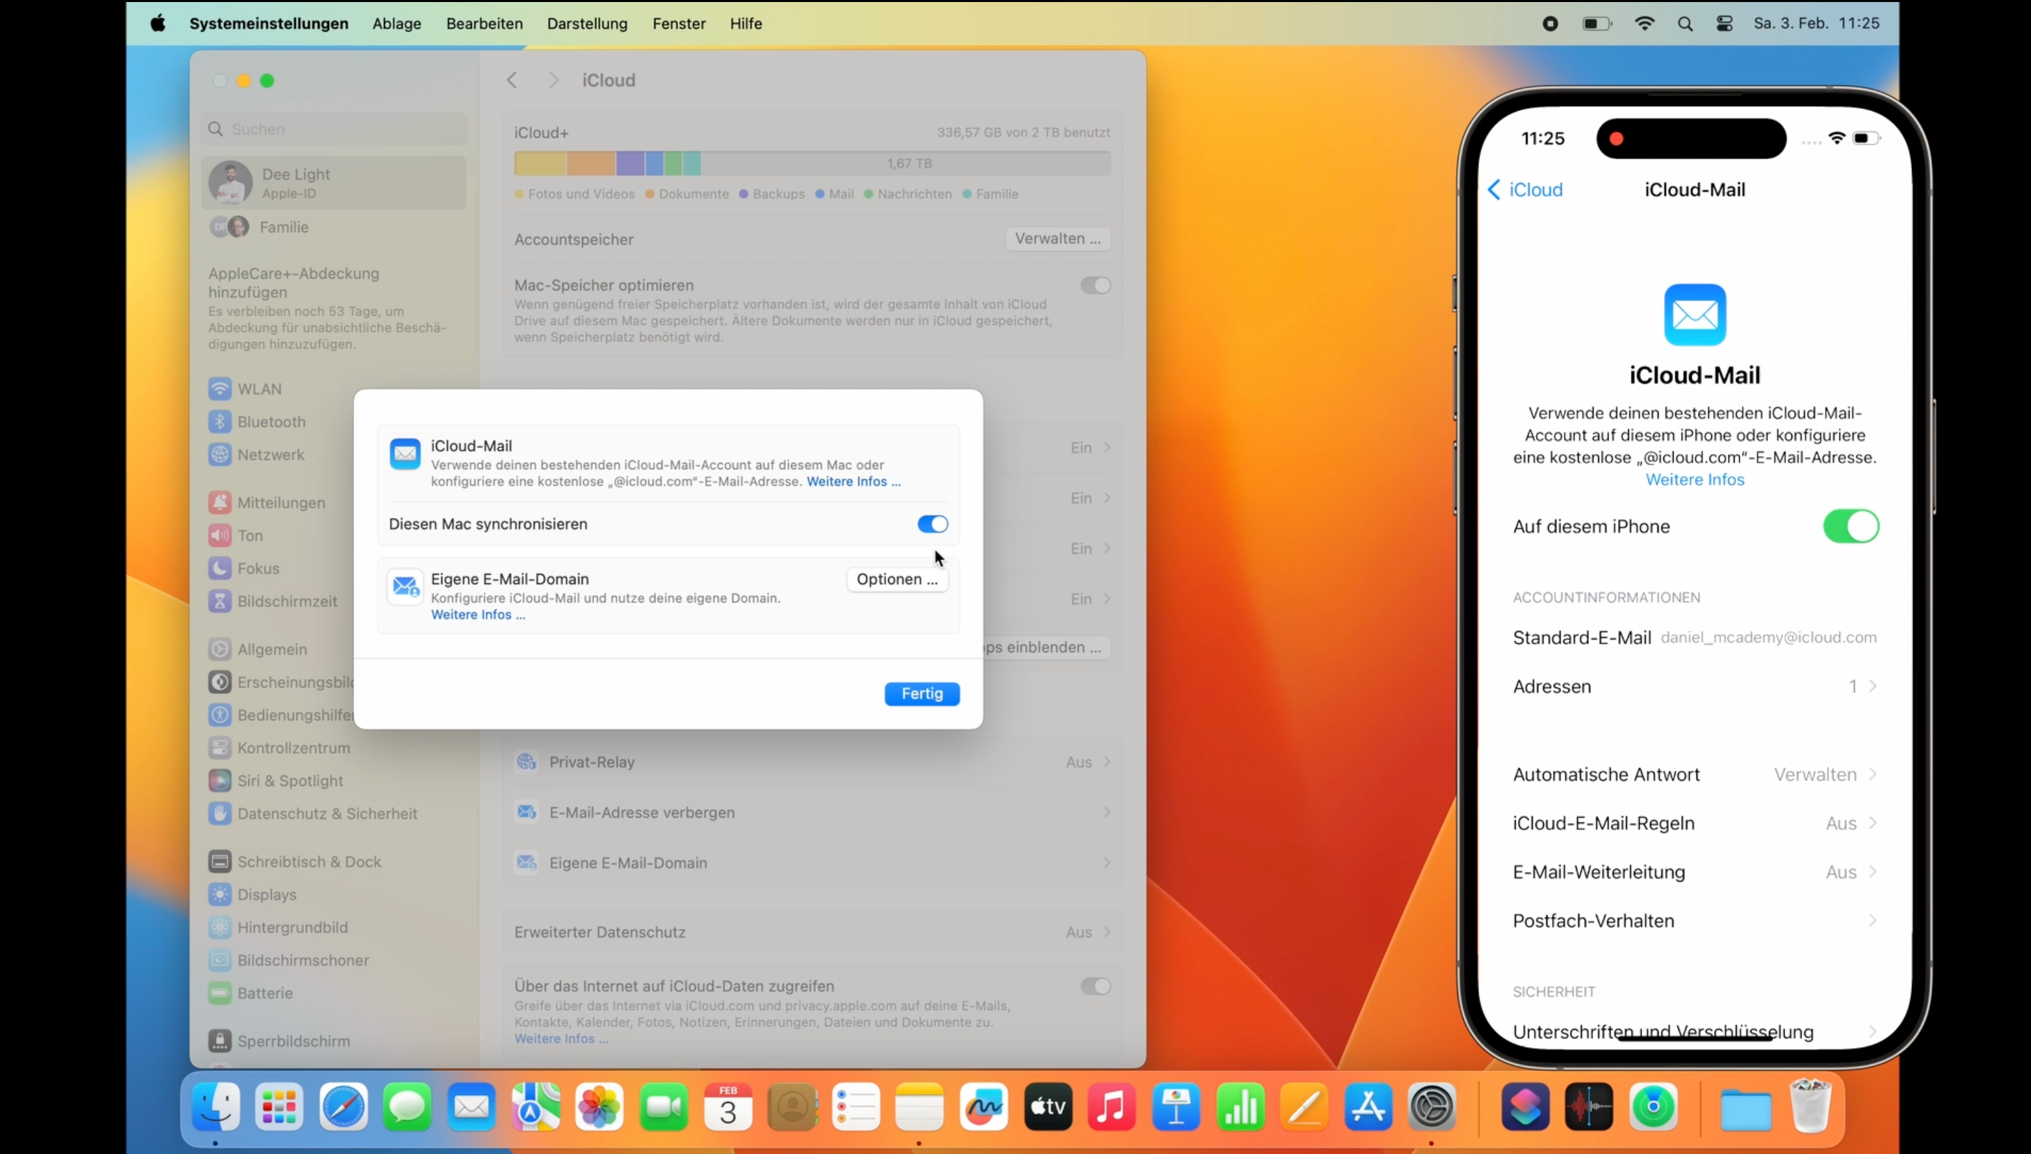Open Maps app from the Dock
The width and height of the screenshot is (2031, 1154).
pos(536,1108)
